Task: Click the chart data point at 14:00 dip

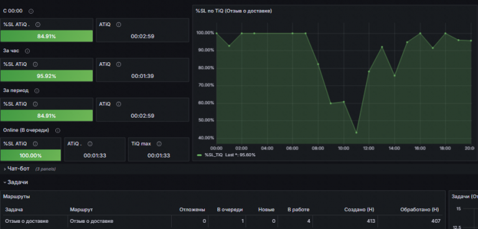Action: (395, 76)
